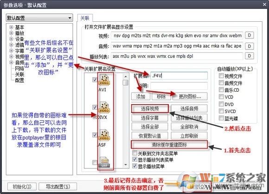Switch to the 关联 tab
The height and width of the screenshot is (194, 269).
85,18
